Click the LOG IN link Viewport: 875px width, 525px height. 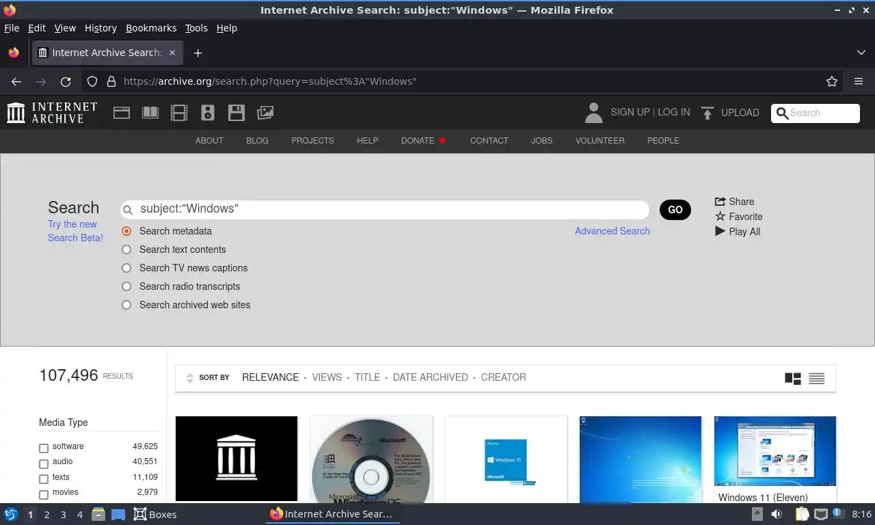[x=674, y=112]
